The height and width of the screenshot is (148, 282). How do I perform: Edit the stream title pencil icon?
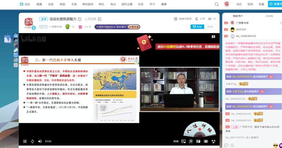(80, 19)
